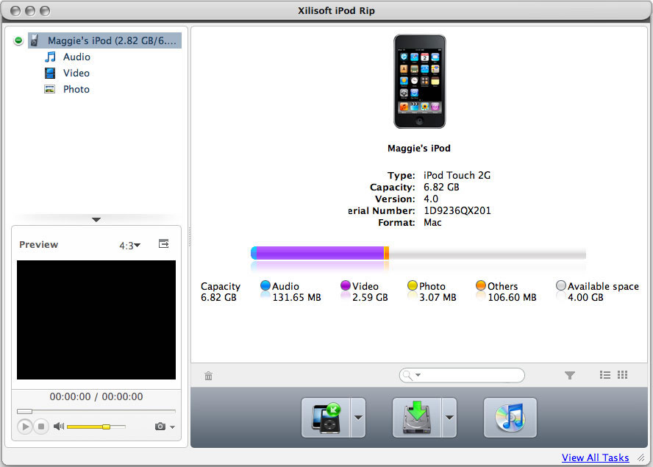Copy files from iPod to Mac

(x=327, y=417)
